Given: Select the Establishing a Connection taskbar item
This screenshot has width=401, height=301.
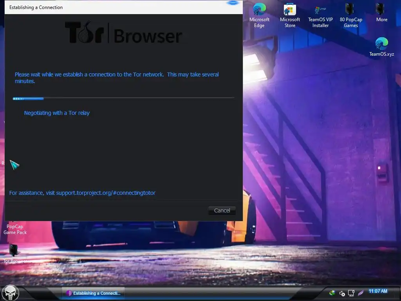Looking at the screenshot, I should click(x=93, y=293).
